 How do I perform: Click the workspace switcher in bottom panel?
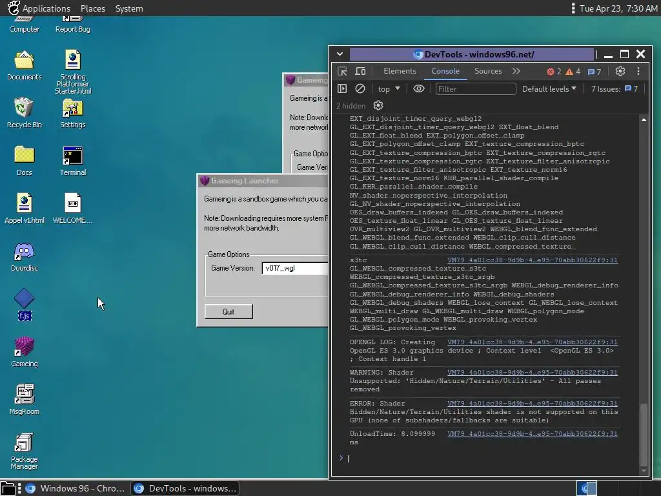586,488
